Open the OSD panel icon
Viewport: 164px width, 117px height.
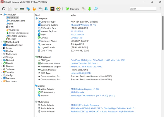(53, 9)
